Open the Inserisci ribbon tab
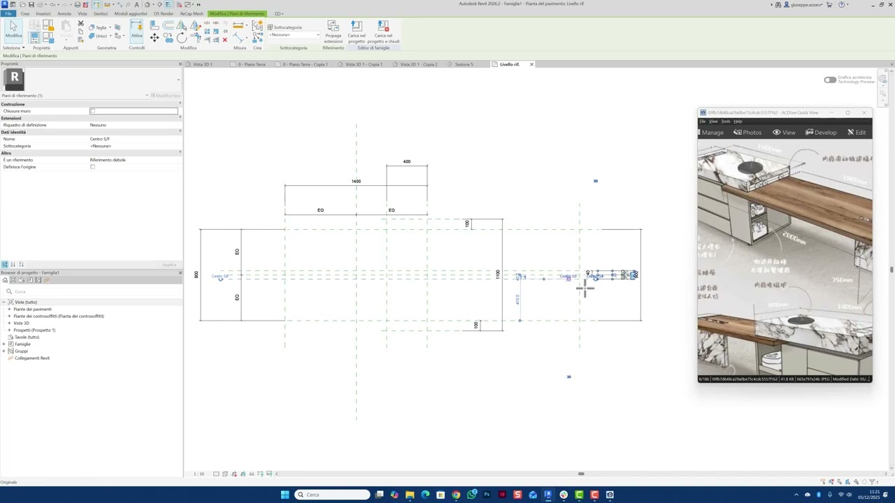The width and height of the screenshot is (895, 503). point(43,13)
